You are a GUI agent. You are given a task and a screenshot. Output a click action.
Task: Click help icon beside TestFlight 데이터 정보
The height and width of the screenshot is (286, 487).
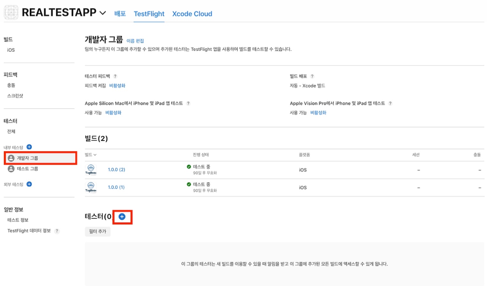57,231
